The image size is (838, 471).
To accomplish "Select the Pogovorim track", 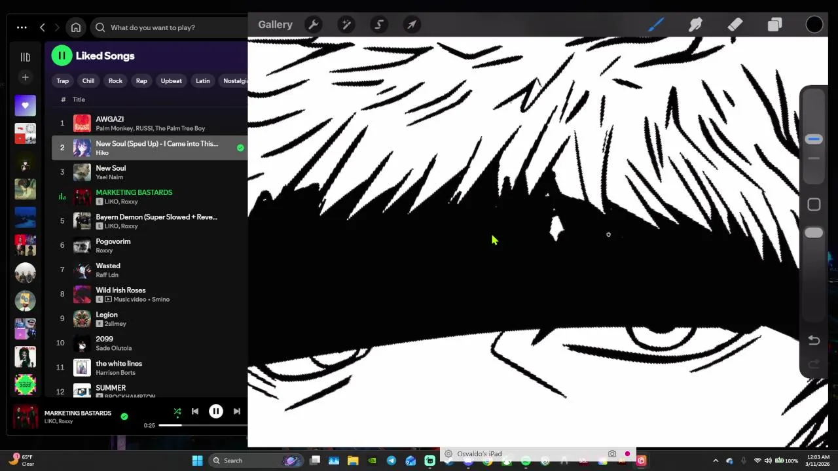I will (x=149, y=245).
